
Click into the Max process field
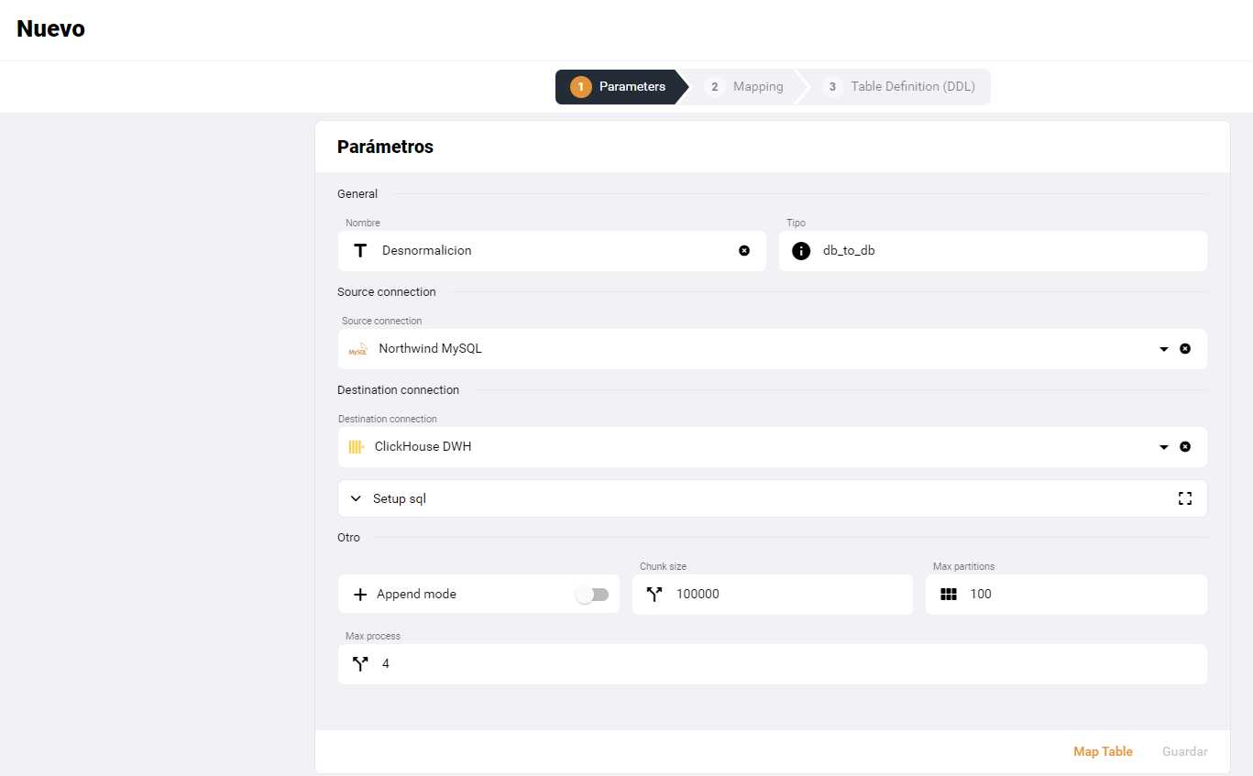click(x=788, y=664)
